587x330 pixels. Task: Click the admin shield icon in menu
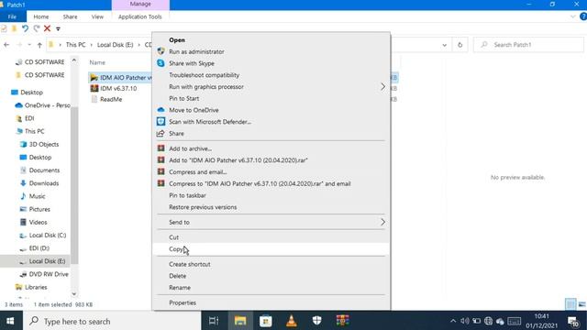[x=161, y=51]
